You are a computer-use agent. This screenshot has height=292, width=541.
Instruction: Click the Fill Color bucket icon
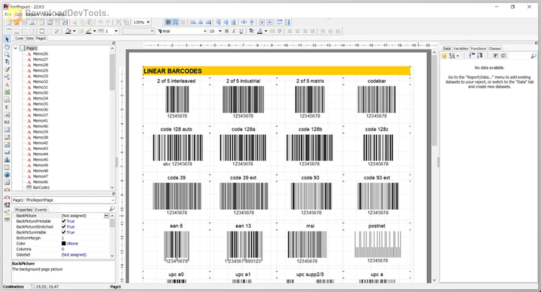(68, 31)
